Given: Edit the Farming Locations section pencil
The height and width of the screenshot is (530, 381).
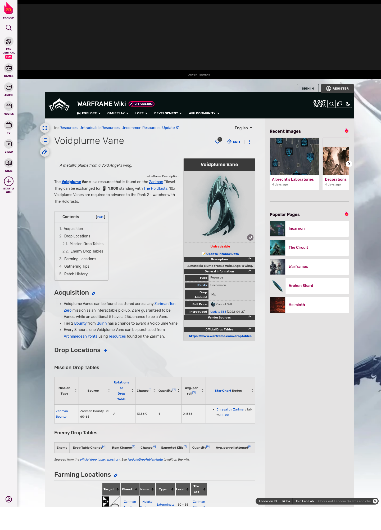Looking at the screenshot, I should [x=116, y=475].
